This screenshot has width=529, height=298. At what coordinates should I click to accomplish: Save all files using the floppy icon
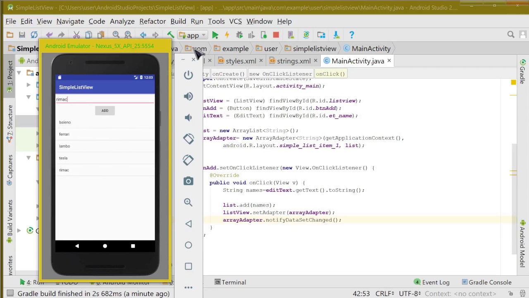tap(22, 35)
